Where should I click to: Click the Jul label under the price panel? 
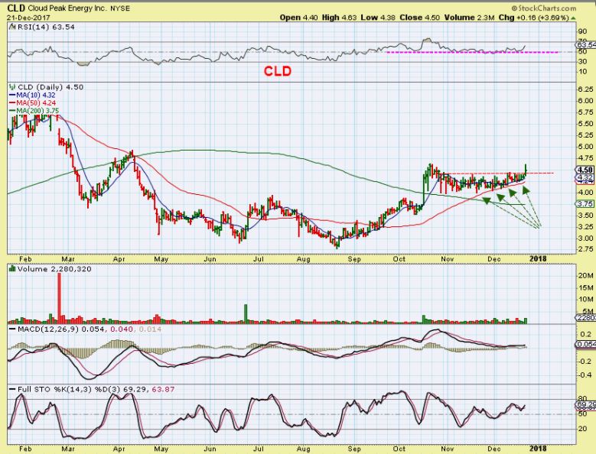259,259
